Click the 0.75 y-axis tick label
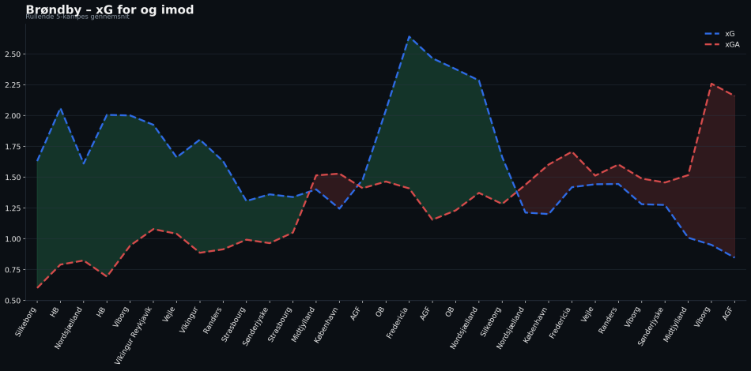This screenshot has width=751, height=371. click(15, 270)
